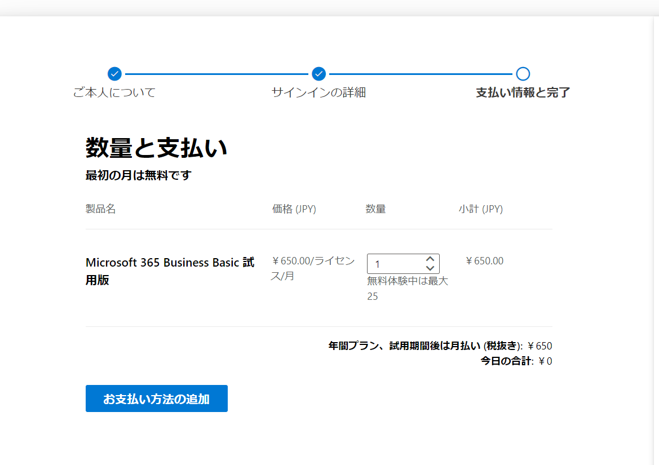Select the サインインの詳細 step label

coord(319,92)
